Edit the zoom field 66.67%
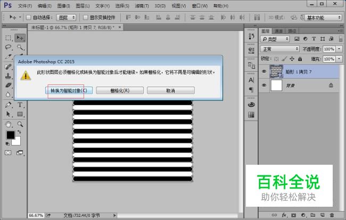The height and width of the screenshot is (220, 346). (36, 215)
